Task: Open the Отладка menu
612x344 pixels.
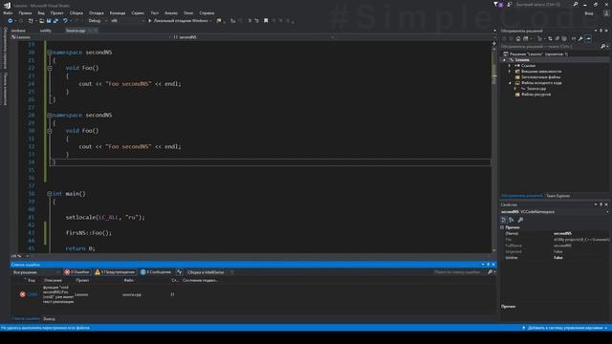Action: click(x=96, y=12)
